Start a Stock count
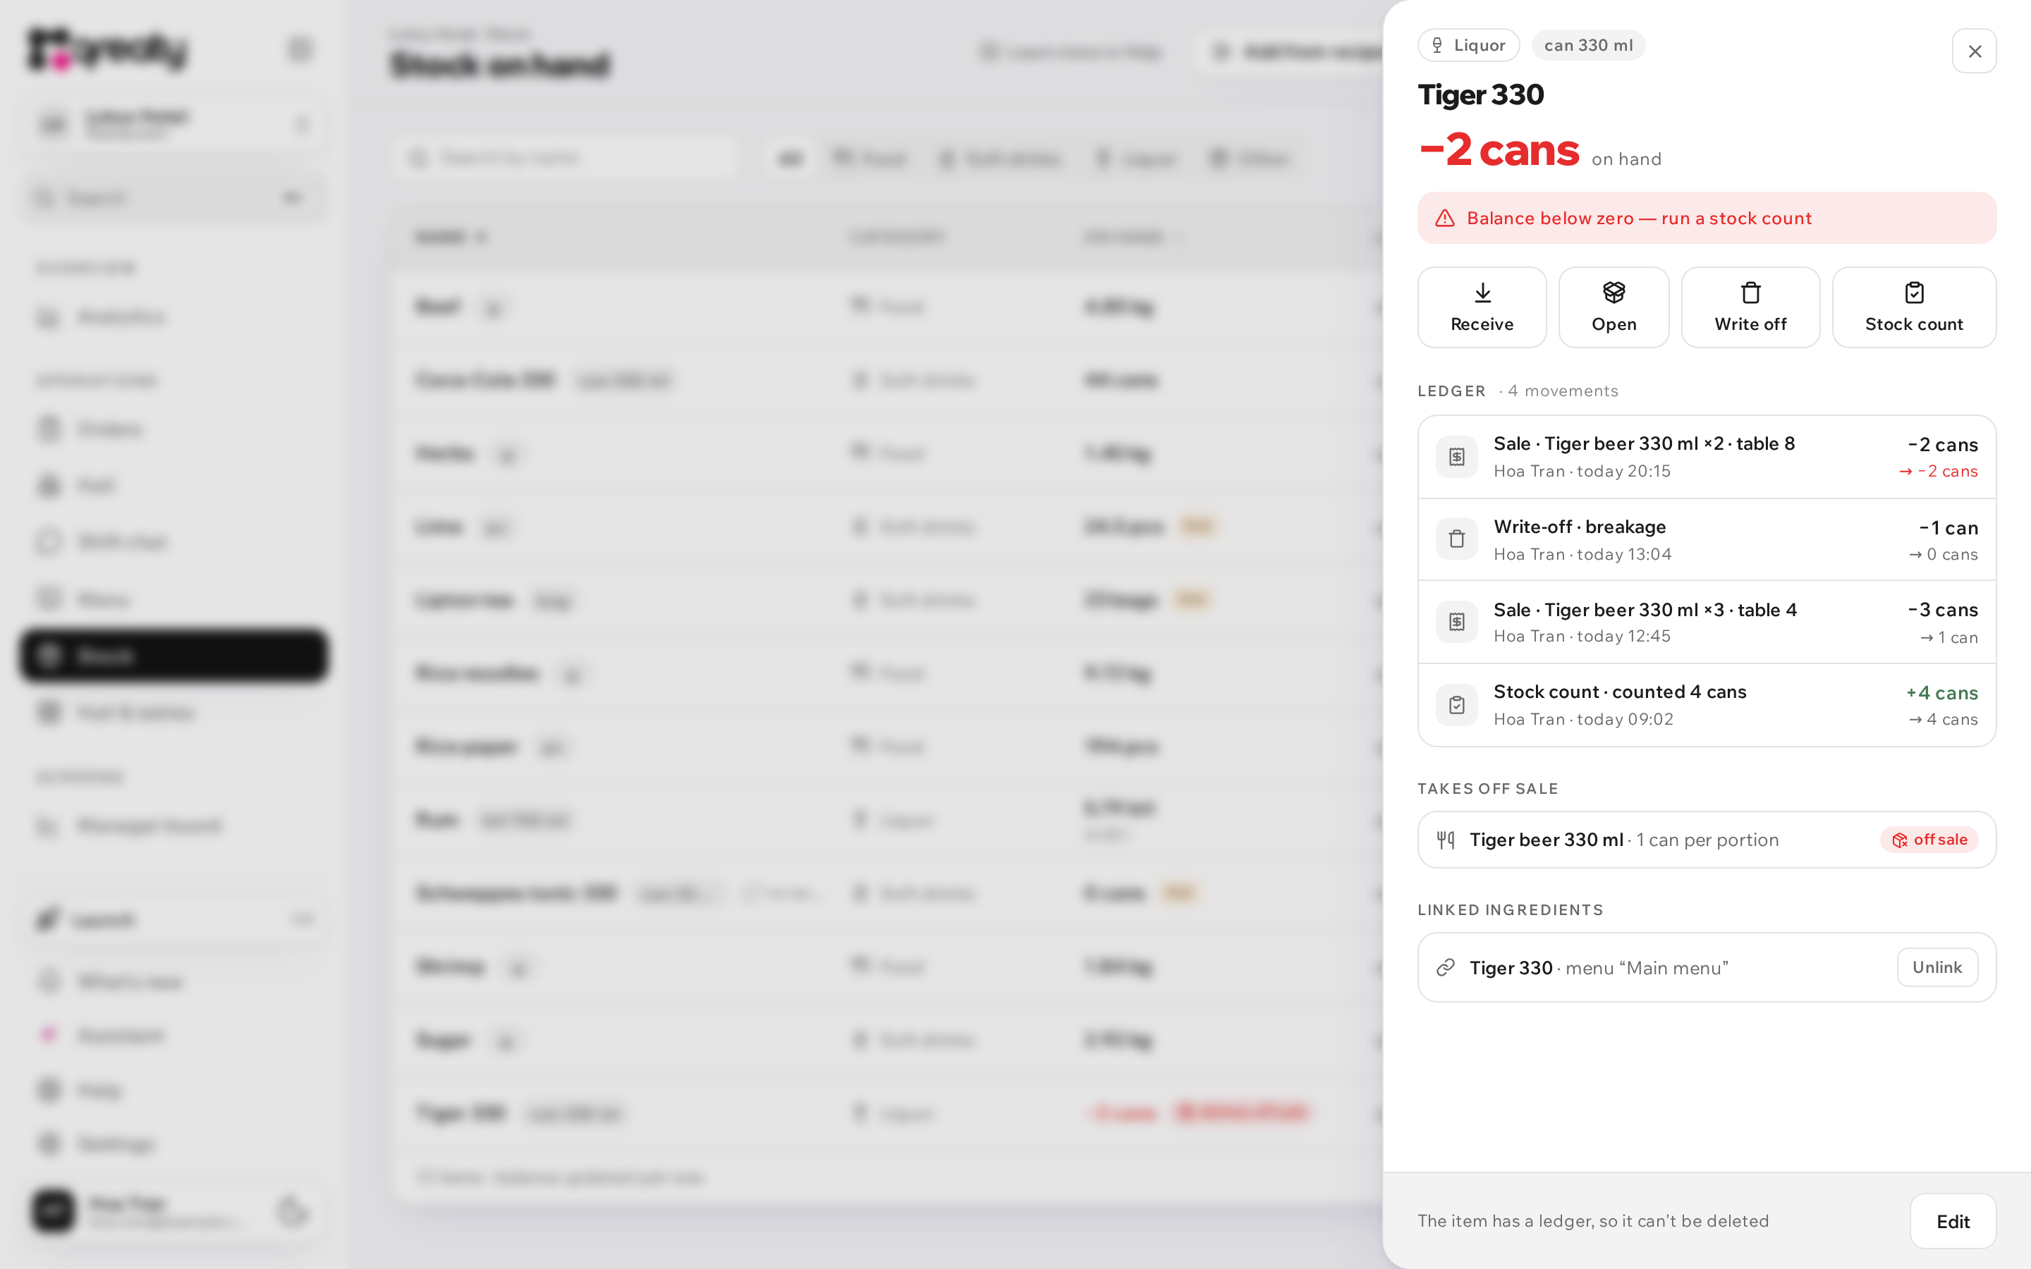2031x1269 pixels. (x=1913, y=307)
